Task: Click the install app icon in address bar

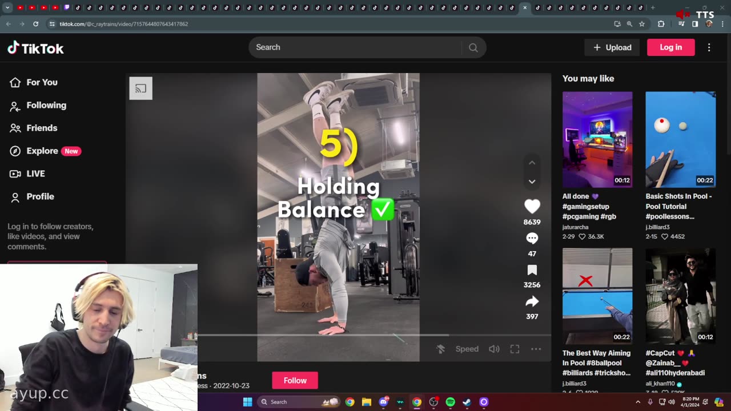Action: coord(617,24)
